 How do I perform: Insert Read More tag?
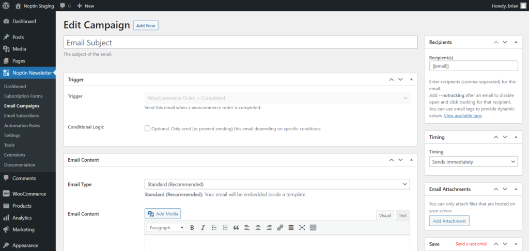click(291, 228)
